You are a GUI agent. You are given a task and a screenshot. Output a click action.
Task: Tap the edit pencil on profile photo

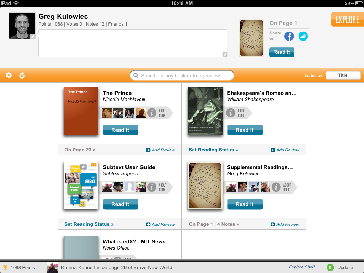point(33,37)
